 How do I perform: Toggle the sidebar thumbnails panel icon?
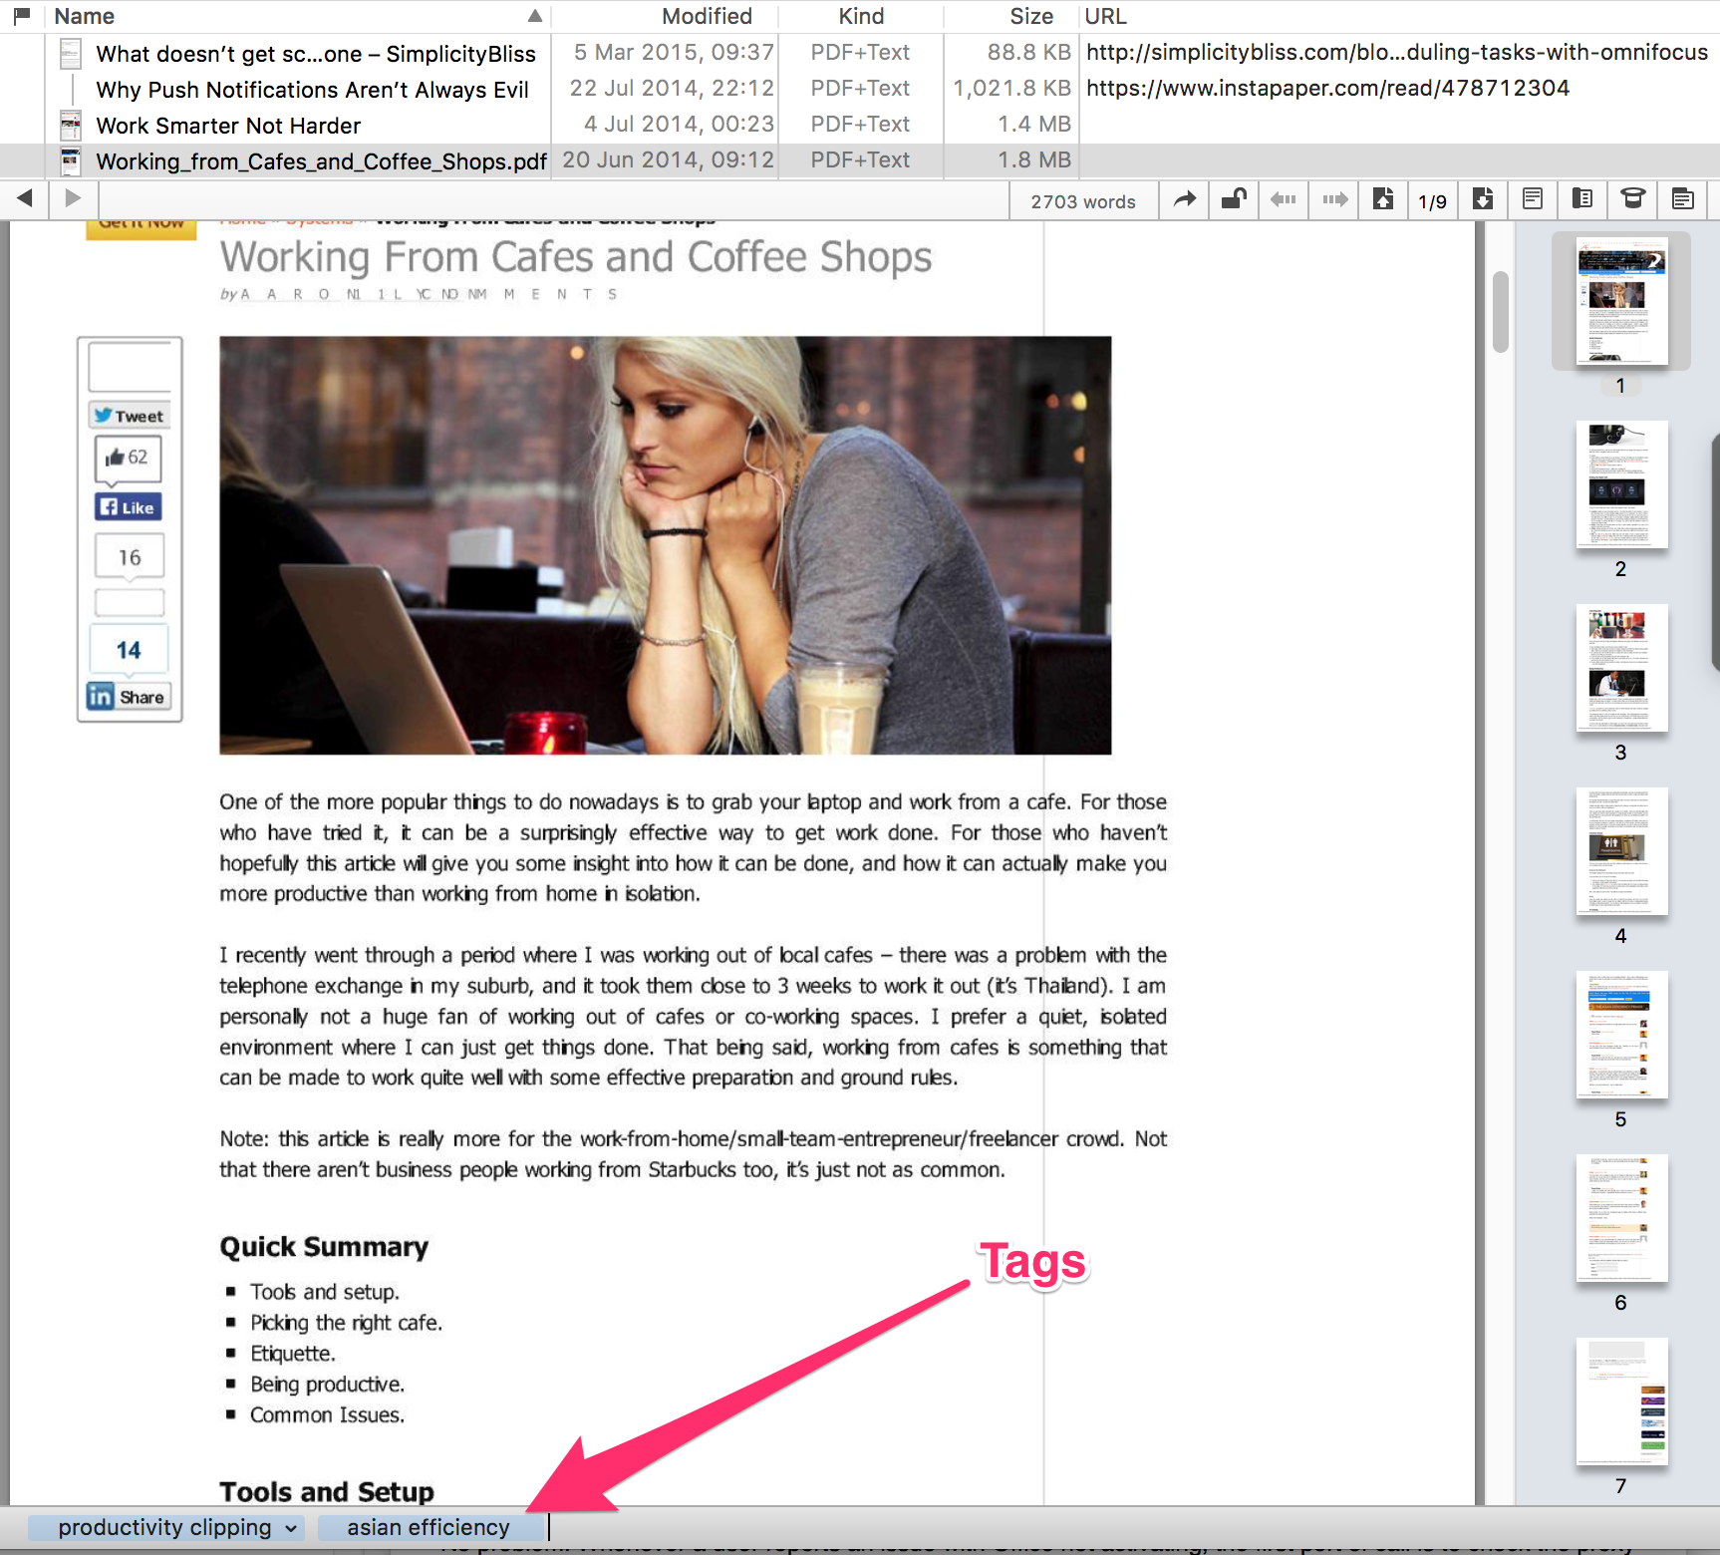pos(1582,199)
